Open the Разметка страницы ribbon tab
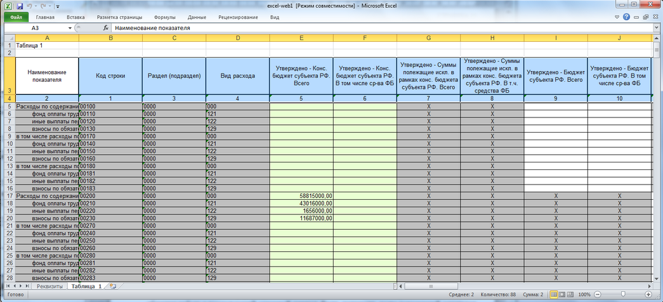The image size is (663, 302). tap(119, 17)
